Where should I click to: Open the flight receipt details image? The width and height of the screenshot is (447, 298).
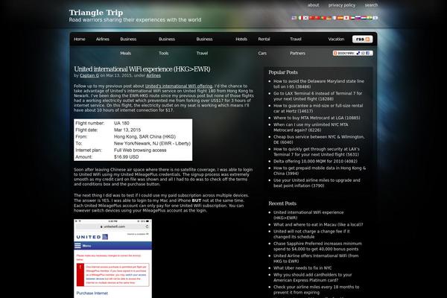[x=133, y=140]
